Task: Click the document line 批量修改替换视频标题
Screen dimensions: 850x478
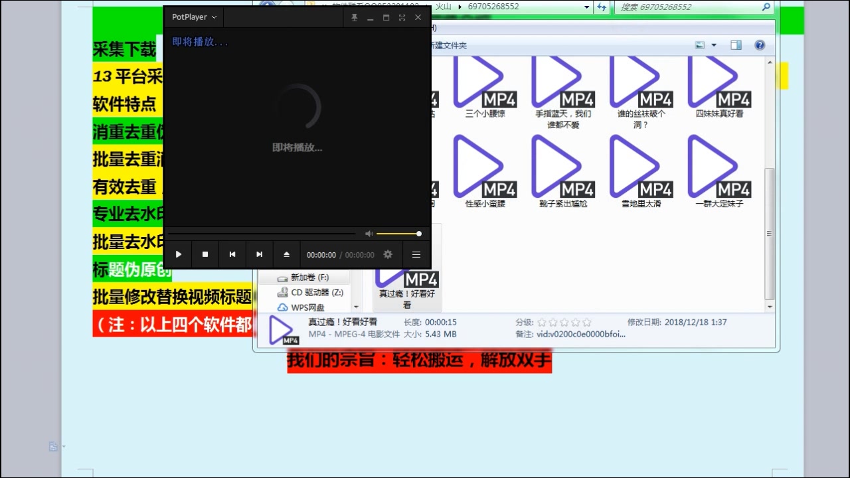Action: pos(172,296)
